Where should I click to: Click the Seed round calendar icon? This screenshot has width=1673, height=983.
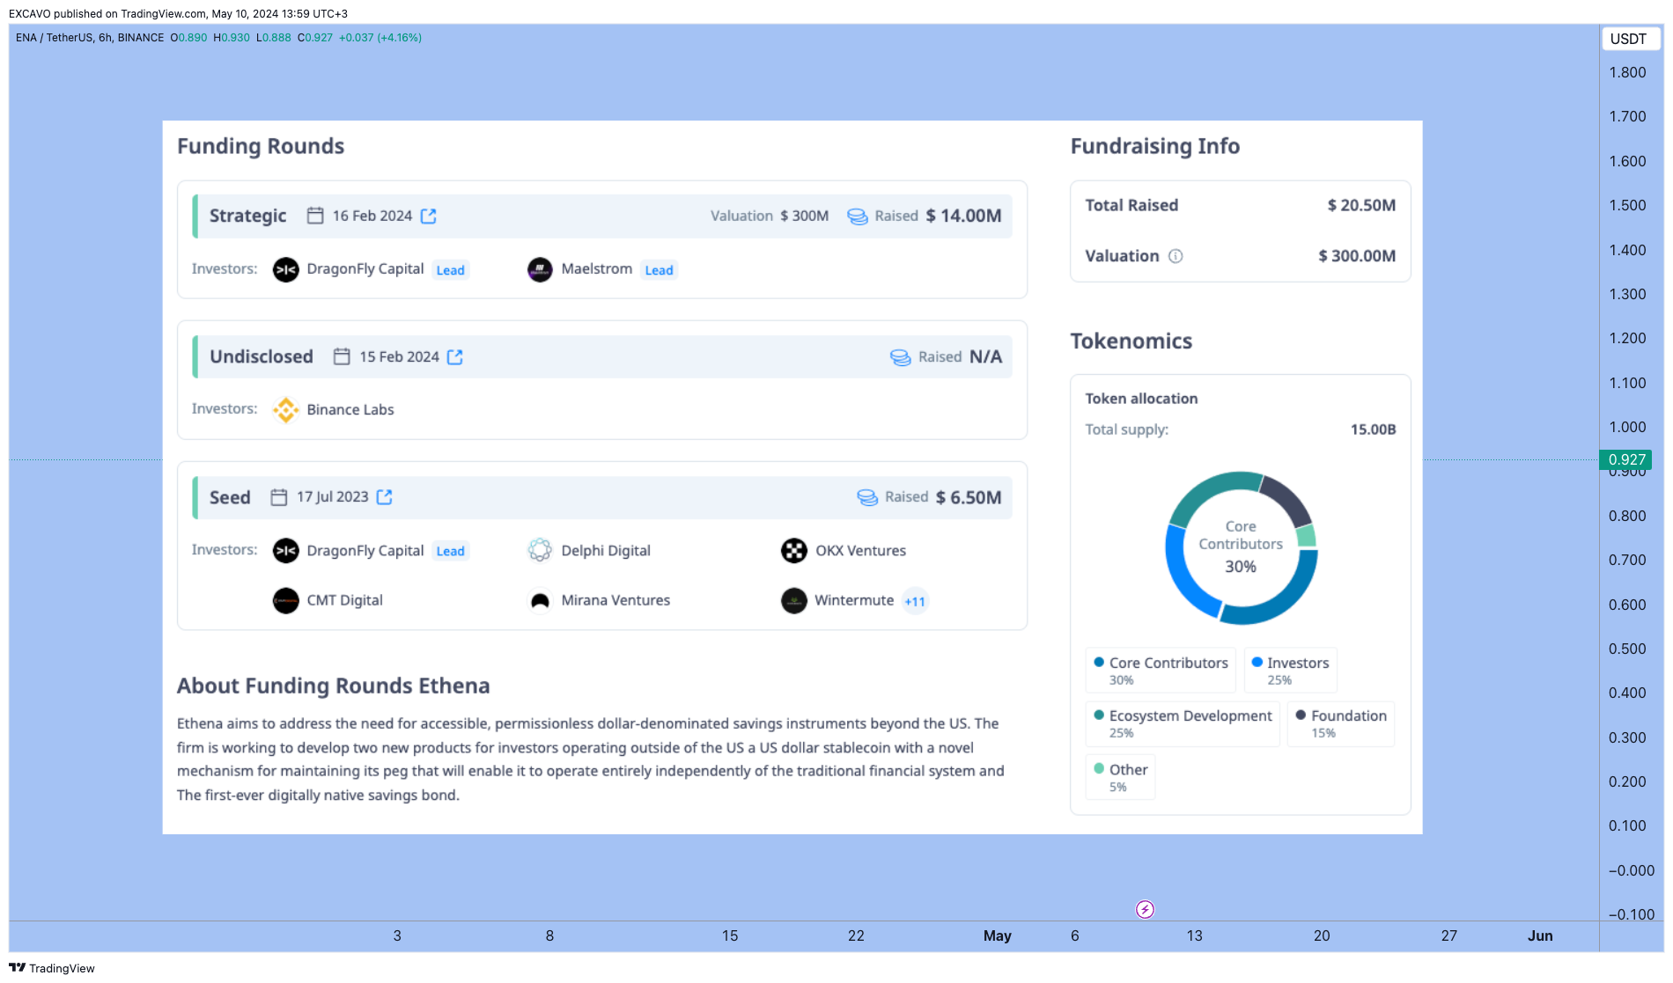tap(279, 497)
